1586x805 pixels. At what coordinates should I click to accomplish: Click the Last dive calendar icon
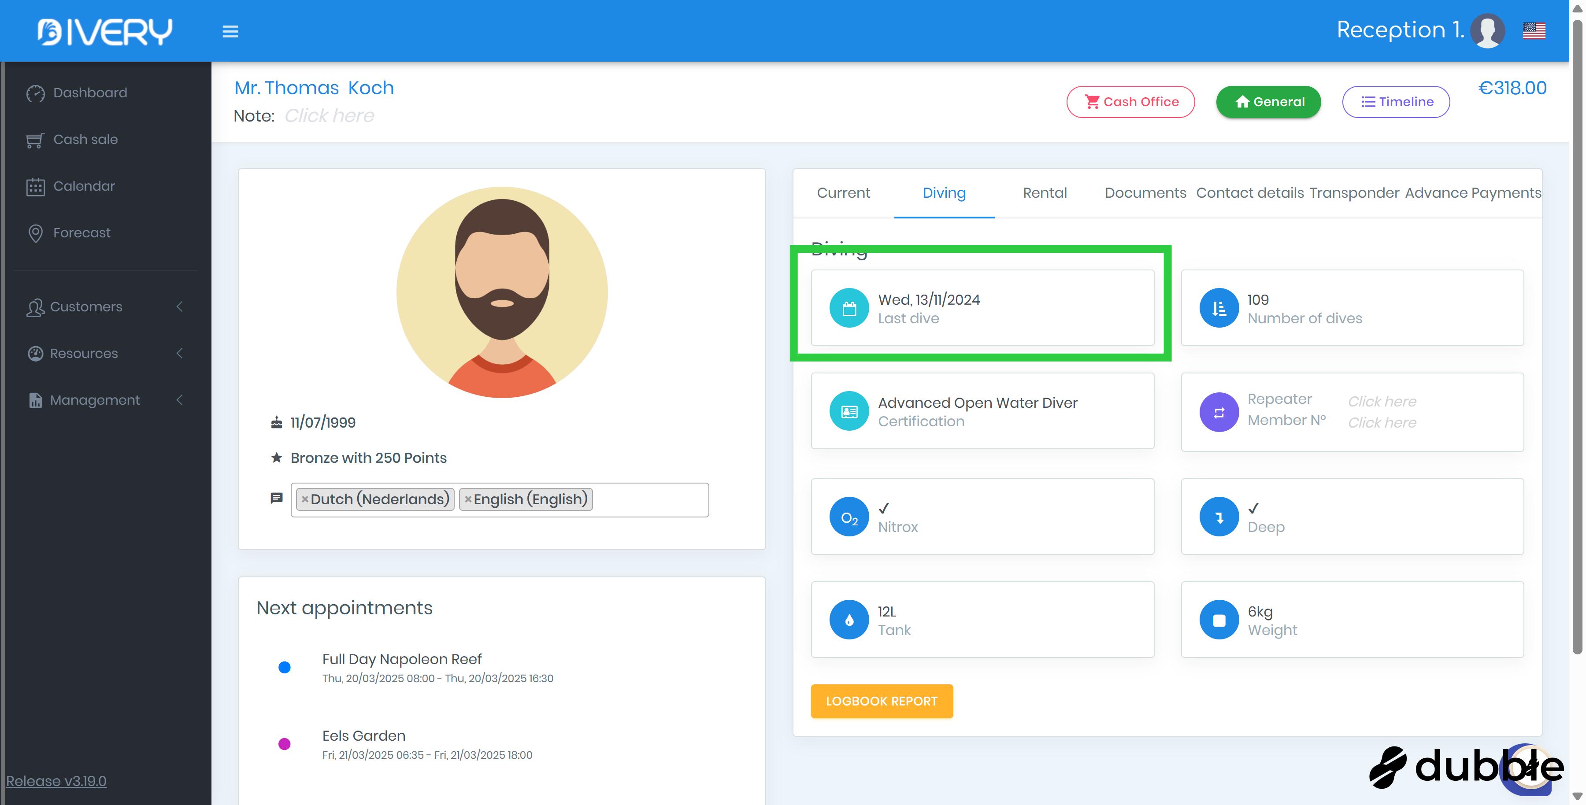pos(849,308)
